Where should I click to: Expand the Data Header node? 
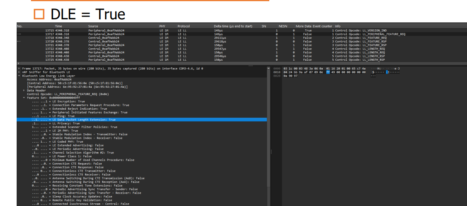click(24, 90)
